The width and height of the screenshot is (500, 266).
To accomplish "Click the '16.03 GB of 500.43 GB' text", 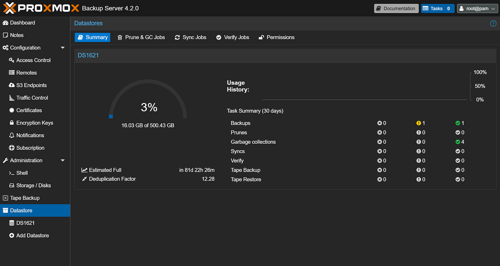I will point(148,125).
